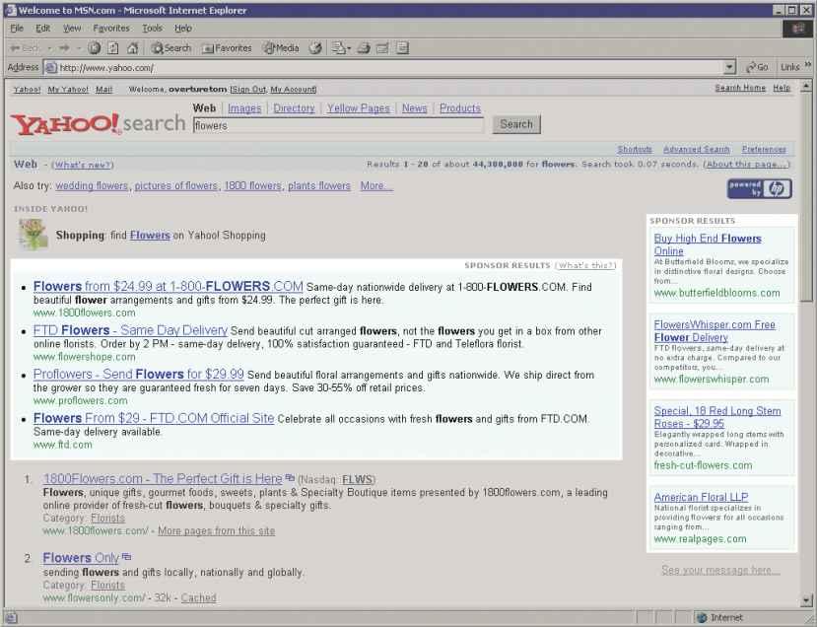Click the Print toolbar icon
This screenshot has width=817, height=627.
[363, 47]
